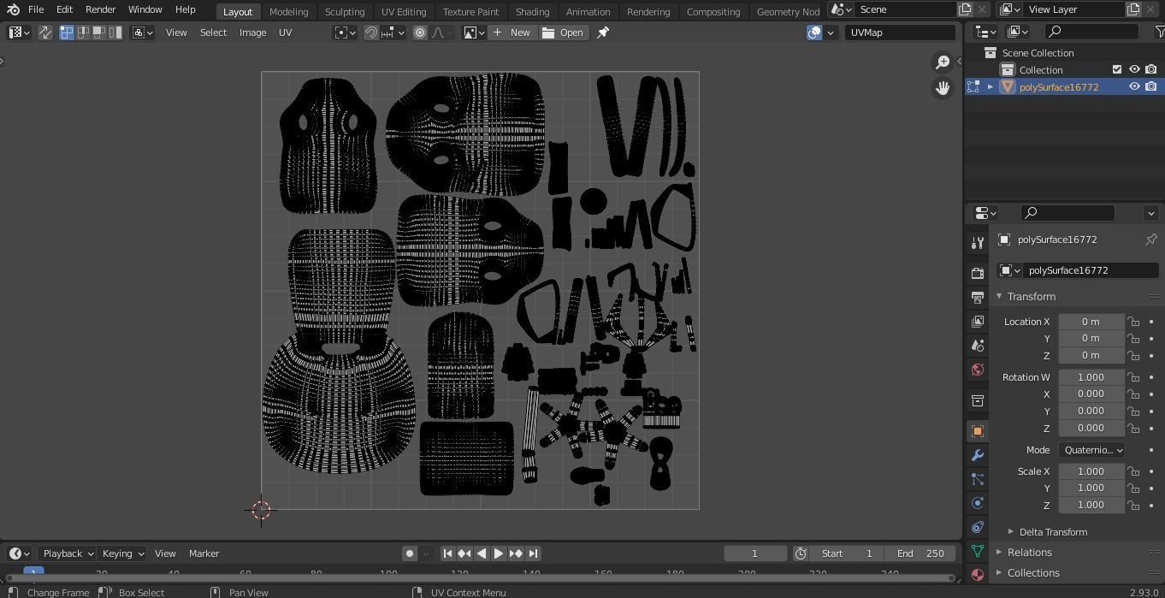The width and height of the screenshot is (1165, 598).
Task: Click the Blender logo menu icon
Action: click(x=12, y=9)
